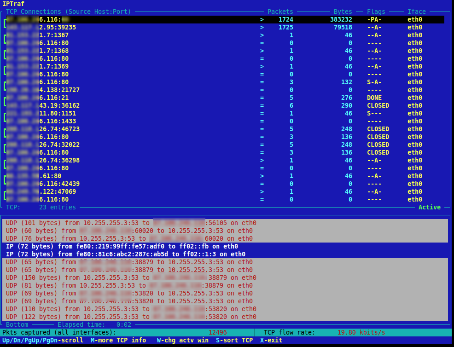Select the connection ending in 26.74:32022

[225, 145]
